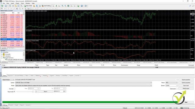Viewport: 195px width, 109px height.
Task: Open the Skip to date picker
Action: click(65, 91)
